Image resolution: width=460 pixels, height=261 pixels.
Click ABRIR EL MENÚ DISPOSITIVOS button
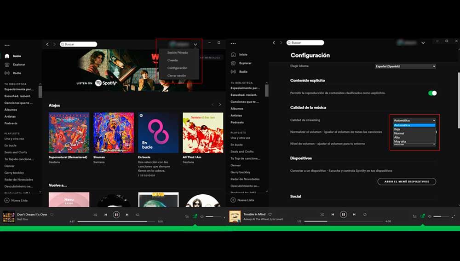[407, 182]
